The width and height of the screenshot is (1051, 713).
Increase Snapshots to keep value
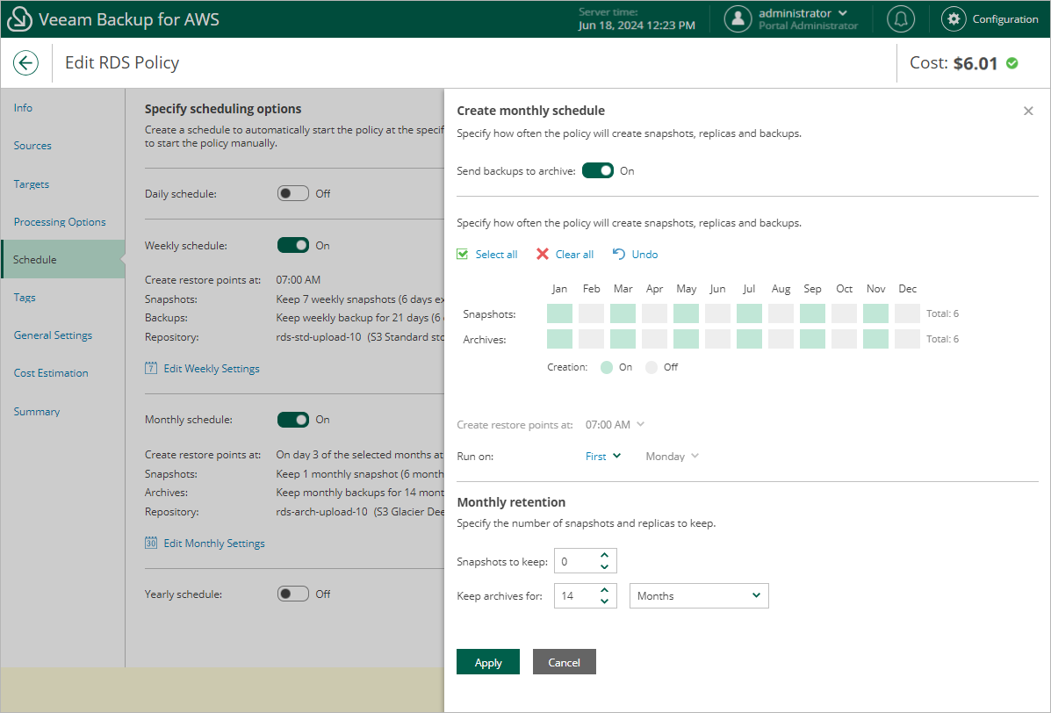tap(605, 555)
